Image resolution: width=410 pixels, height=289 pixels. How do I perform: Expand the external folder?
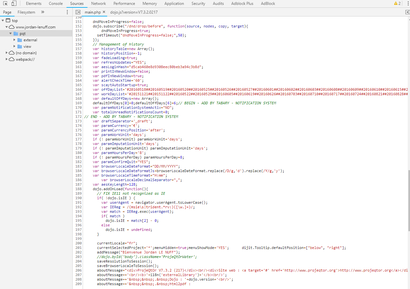[14, 40]
